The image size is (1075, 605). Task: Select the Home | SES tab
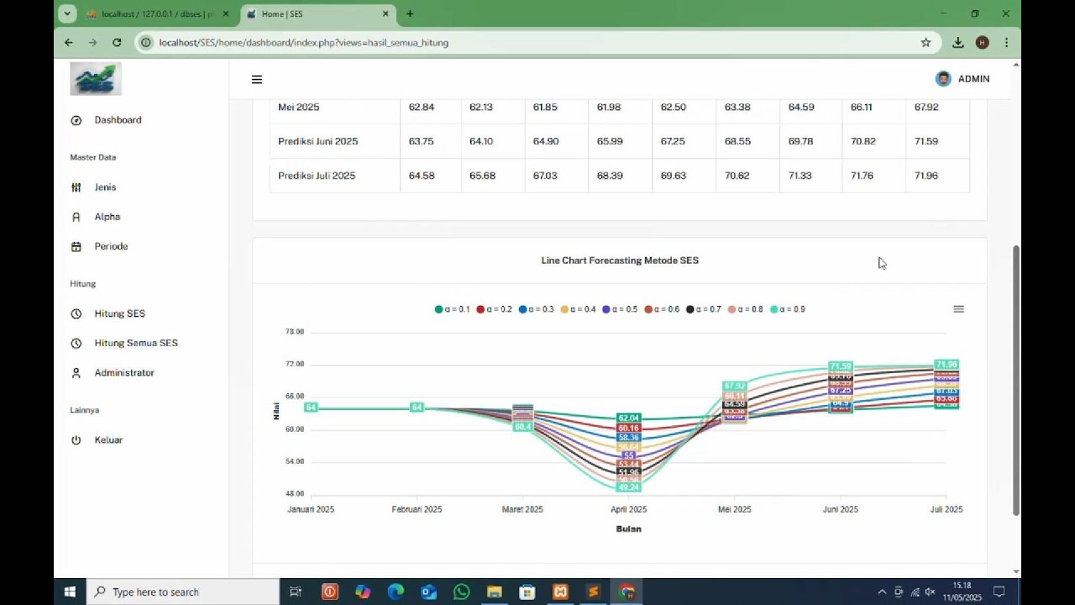coord(318,14)
